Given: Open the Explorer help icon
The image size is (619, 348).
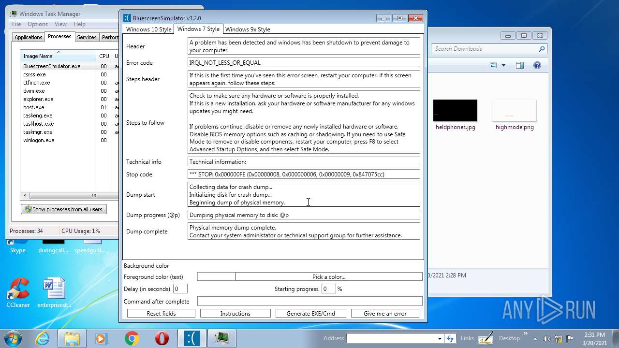Looking at the screenshot, I should pyautogui.click(x=537, y=65).
